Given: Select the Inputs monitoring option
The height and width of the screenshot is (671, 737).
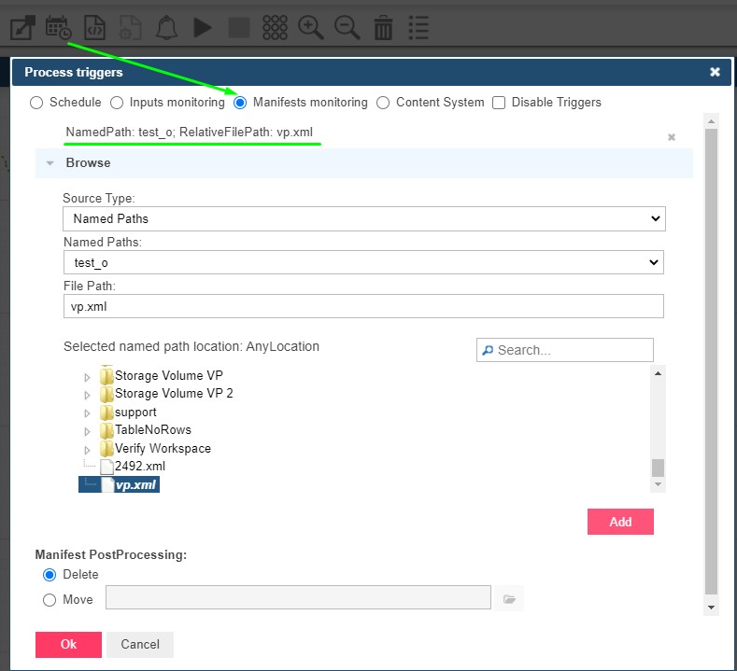Looking at the screenshot, I should pyautogui.click(x=117, y=103).
